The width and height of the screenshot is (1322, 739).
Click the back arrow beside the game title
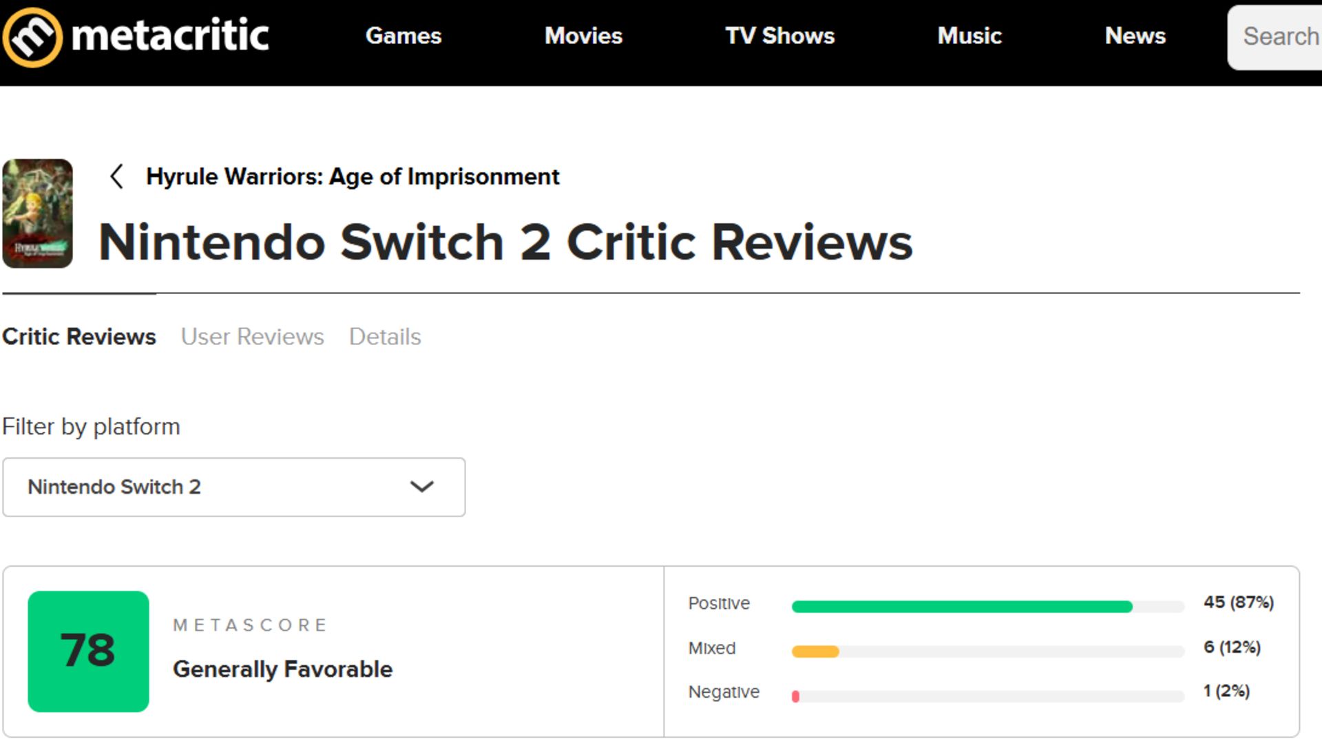click(117, 177)
